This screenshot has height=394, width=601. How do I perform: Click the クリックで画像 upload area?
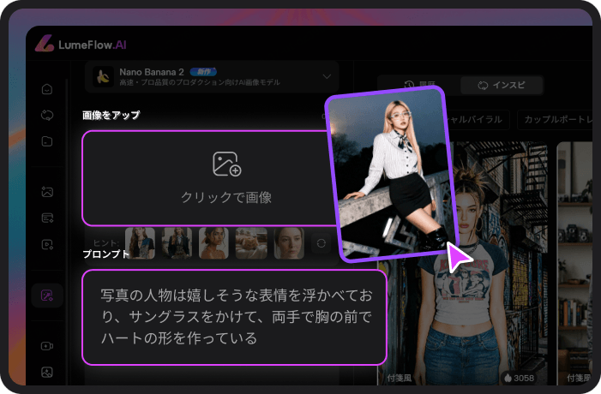209,178
